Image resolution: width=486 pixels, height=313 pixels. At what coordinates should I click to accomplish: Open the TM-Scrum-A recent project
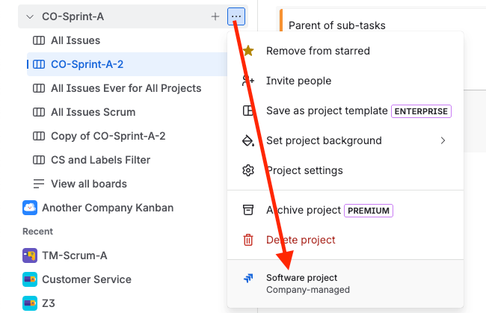[x=74, y=255]
